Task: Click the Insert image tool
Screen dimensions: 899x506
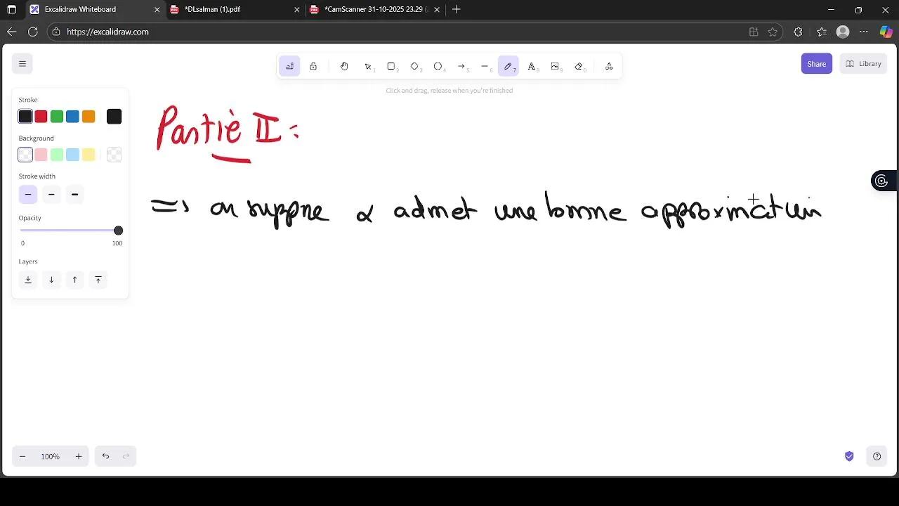Action: point(555,66)
